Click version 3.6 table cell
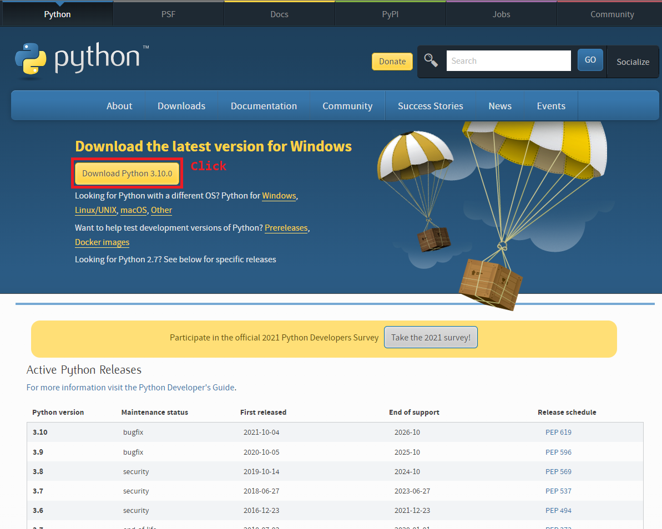Viewport: 662px width, 529px height. (38, 510)
